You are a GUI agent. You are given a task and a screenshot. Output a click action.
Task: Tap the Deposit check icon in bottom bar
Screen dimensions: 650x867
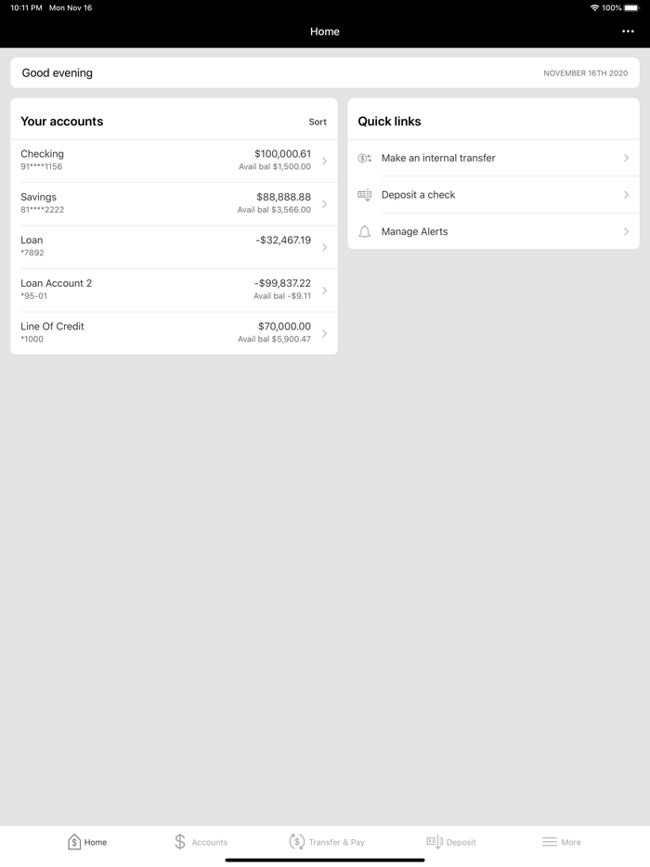[434, 842]
